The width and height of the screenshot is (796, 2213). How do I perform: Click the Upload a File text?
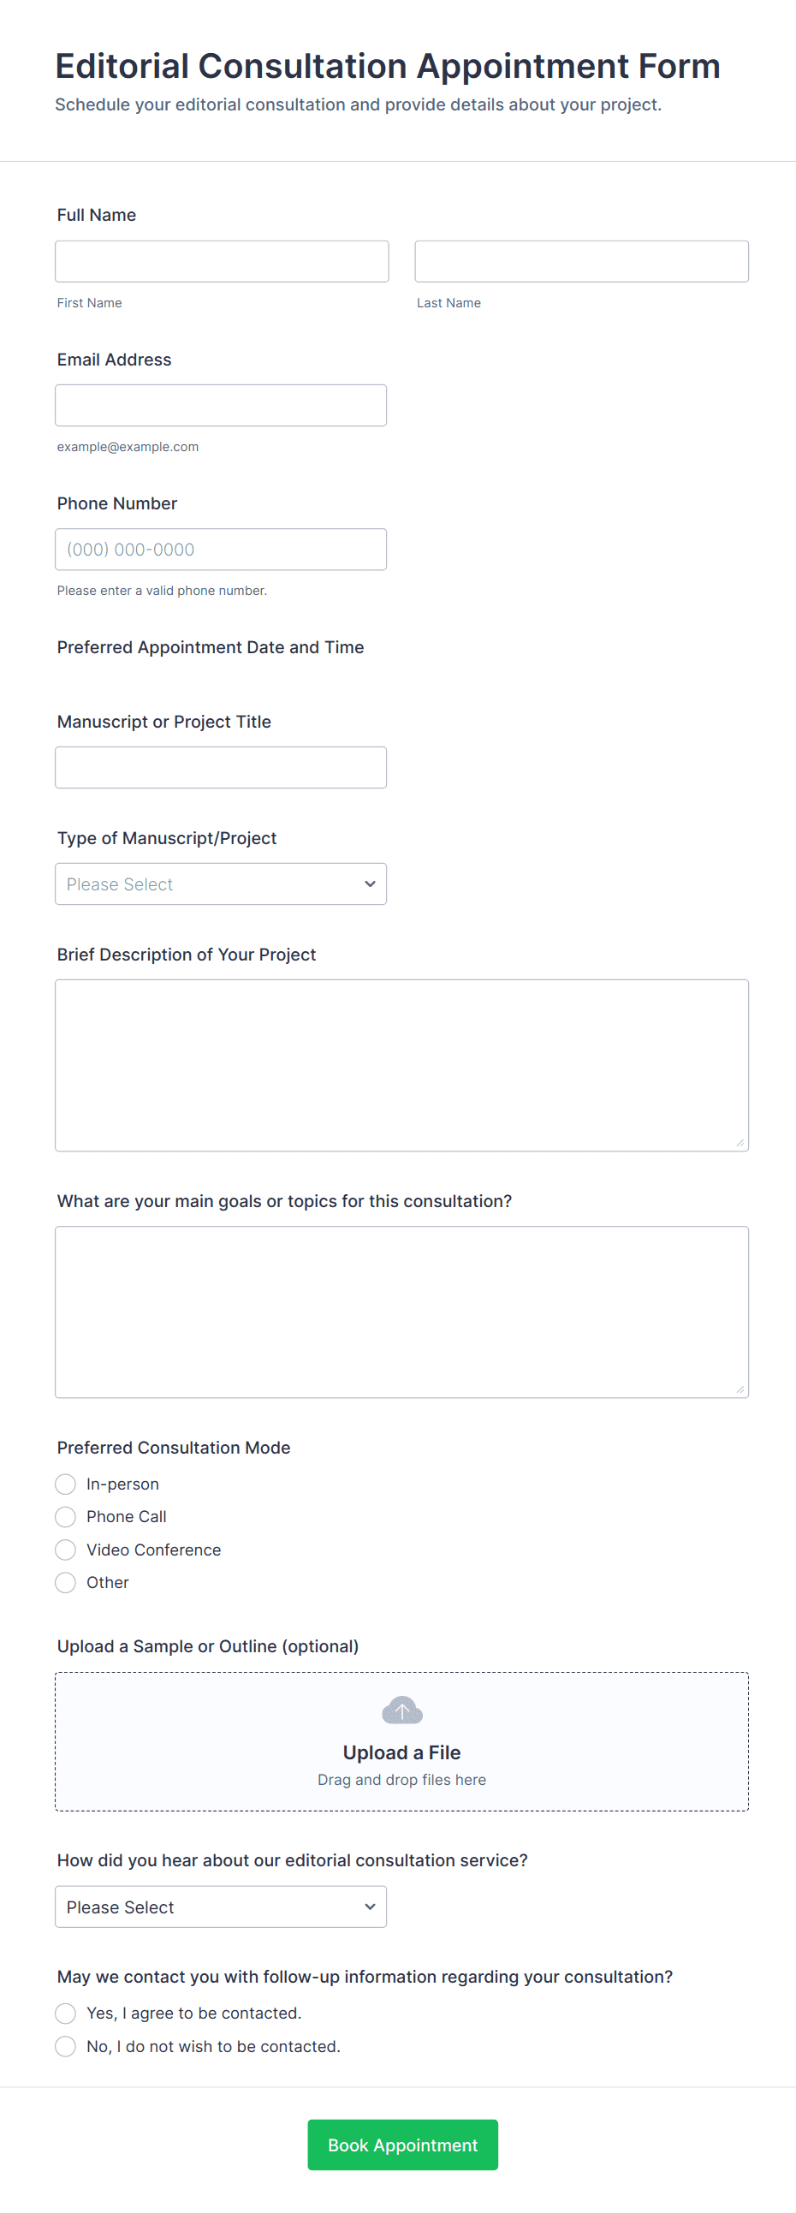click(x=401, y=1752)
